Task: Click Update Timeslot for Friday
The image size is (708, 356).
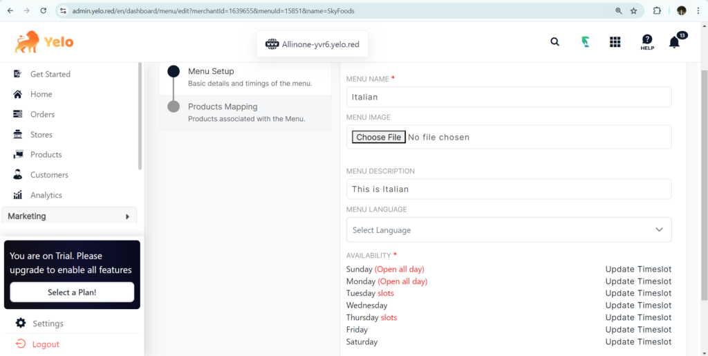Action: pyautogui.click(x=638, y=330)
